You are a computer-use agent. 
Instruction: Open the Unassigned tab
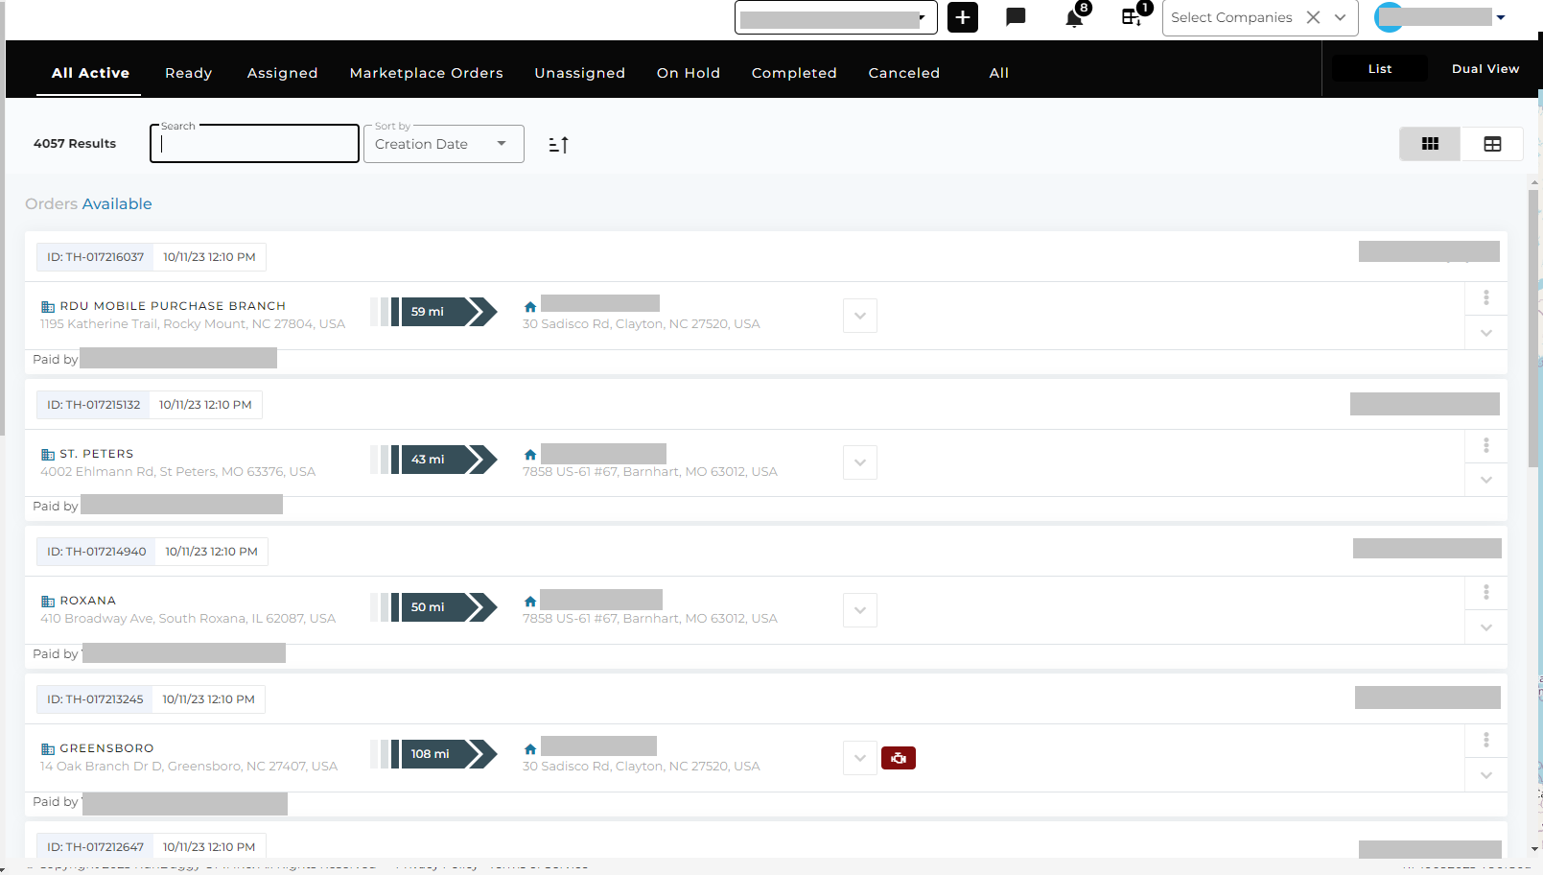tap(579, 73)
